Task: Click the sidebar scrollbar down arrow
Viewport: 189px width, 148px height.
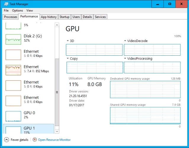Action: [x=57, y=132]
